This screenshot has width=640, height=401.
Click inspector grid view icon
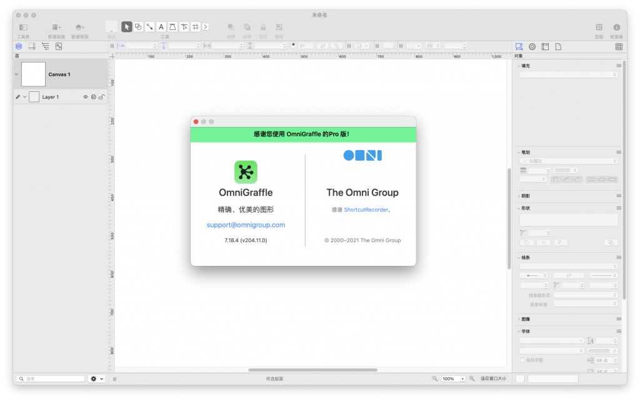(619, 46)
